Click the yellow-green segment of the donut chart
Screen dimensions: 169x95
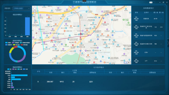(x=11, y=50)
